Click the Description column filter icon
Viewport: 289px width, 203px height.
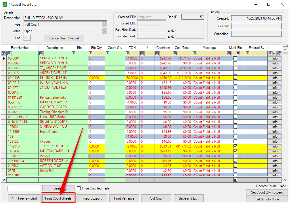point(41,53)
